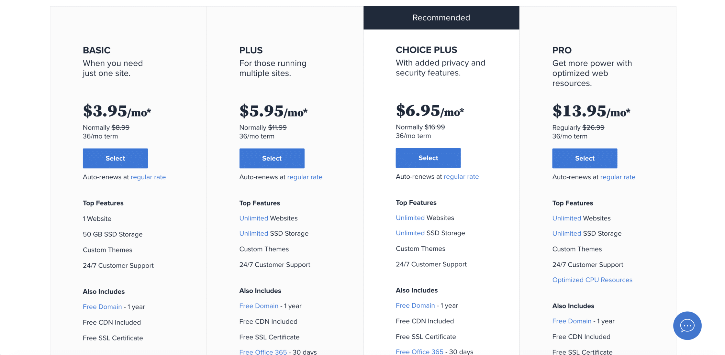The width and height of the screenshot is (725, 355).
Task: Choose the Choice Plus plan Select button
Action: pos(428,158)
